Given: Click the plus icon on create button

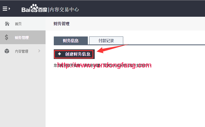Looking at the screenshot, I should point(60,54).
